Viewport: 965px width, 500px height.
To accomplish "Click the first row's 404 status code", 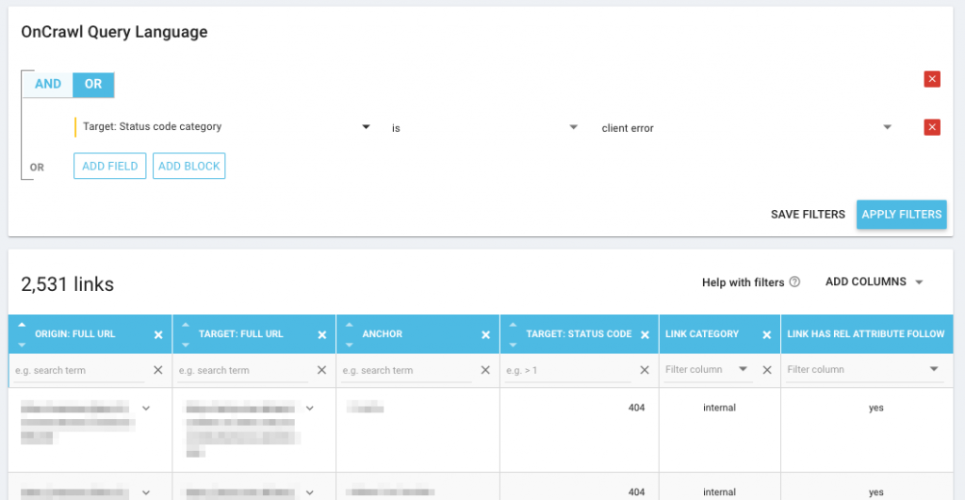I will (x=636, y=408).
